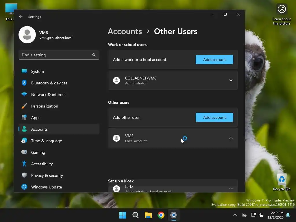Click the Settings page vertical scrollbar
Screen dimensions: 296x222
[244, 90]
